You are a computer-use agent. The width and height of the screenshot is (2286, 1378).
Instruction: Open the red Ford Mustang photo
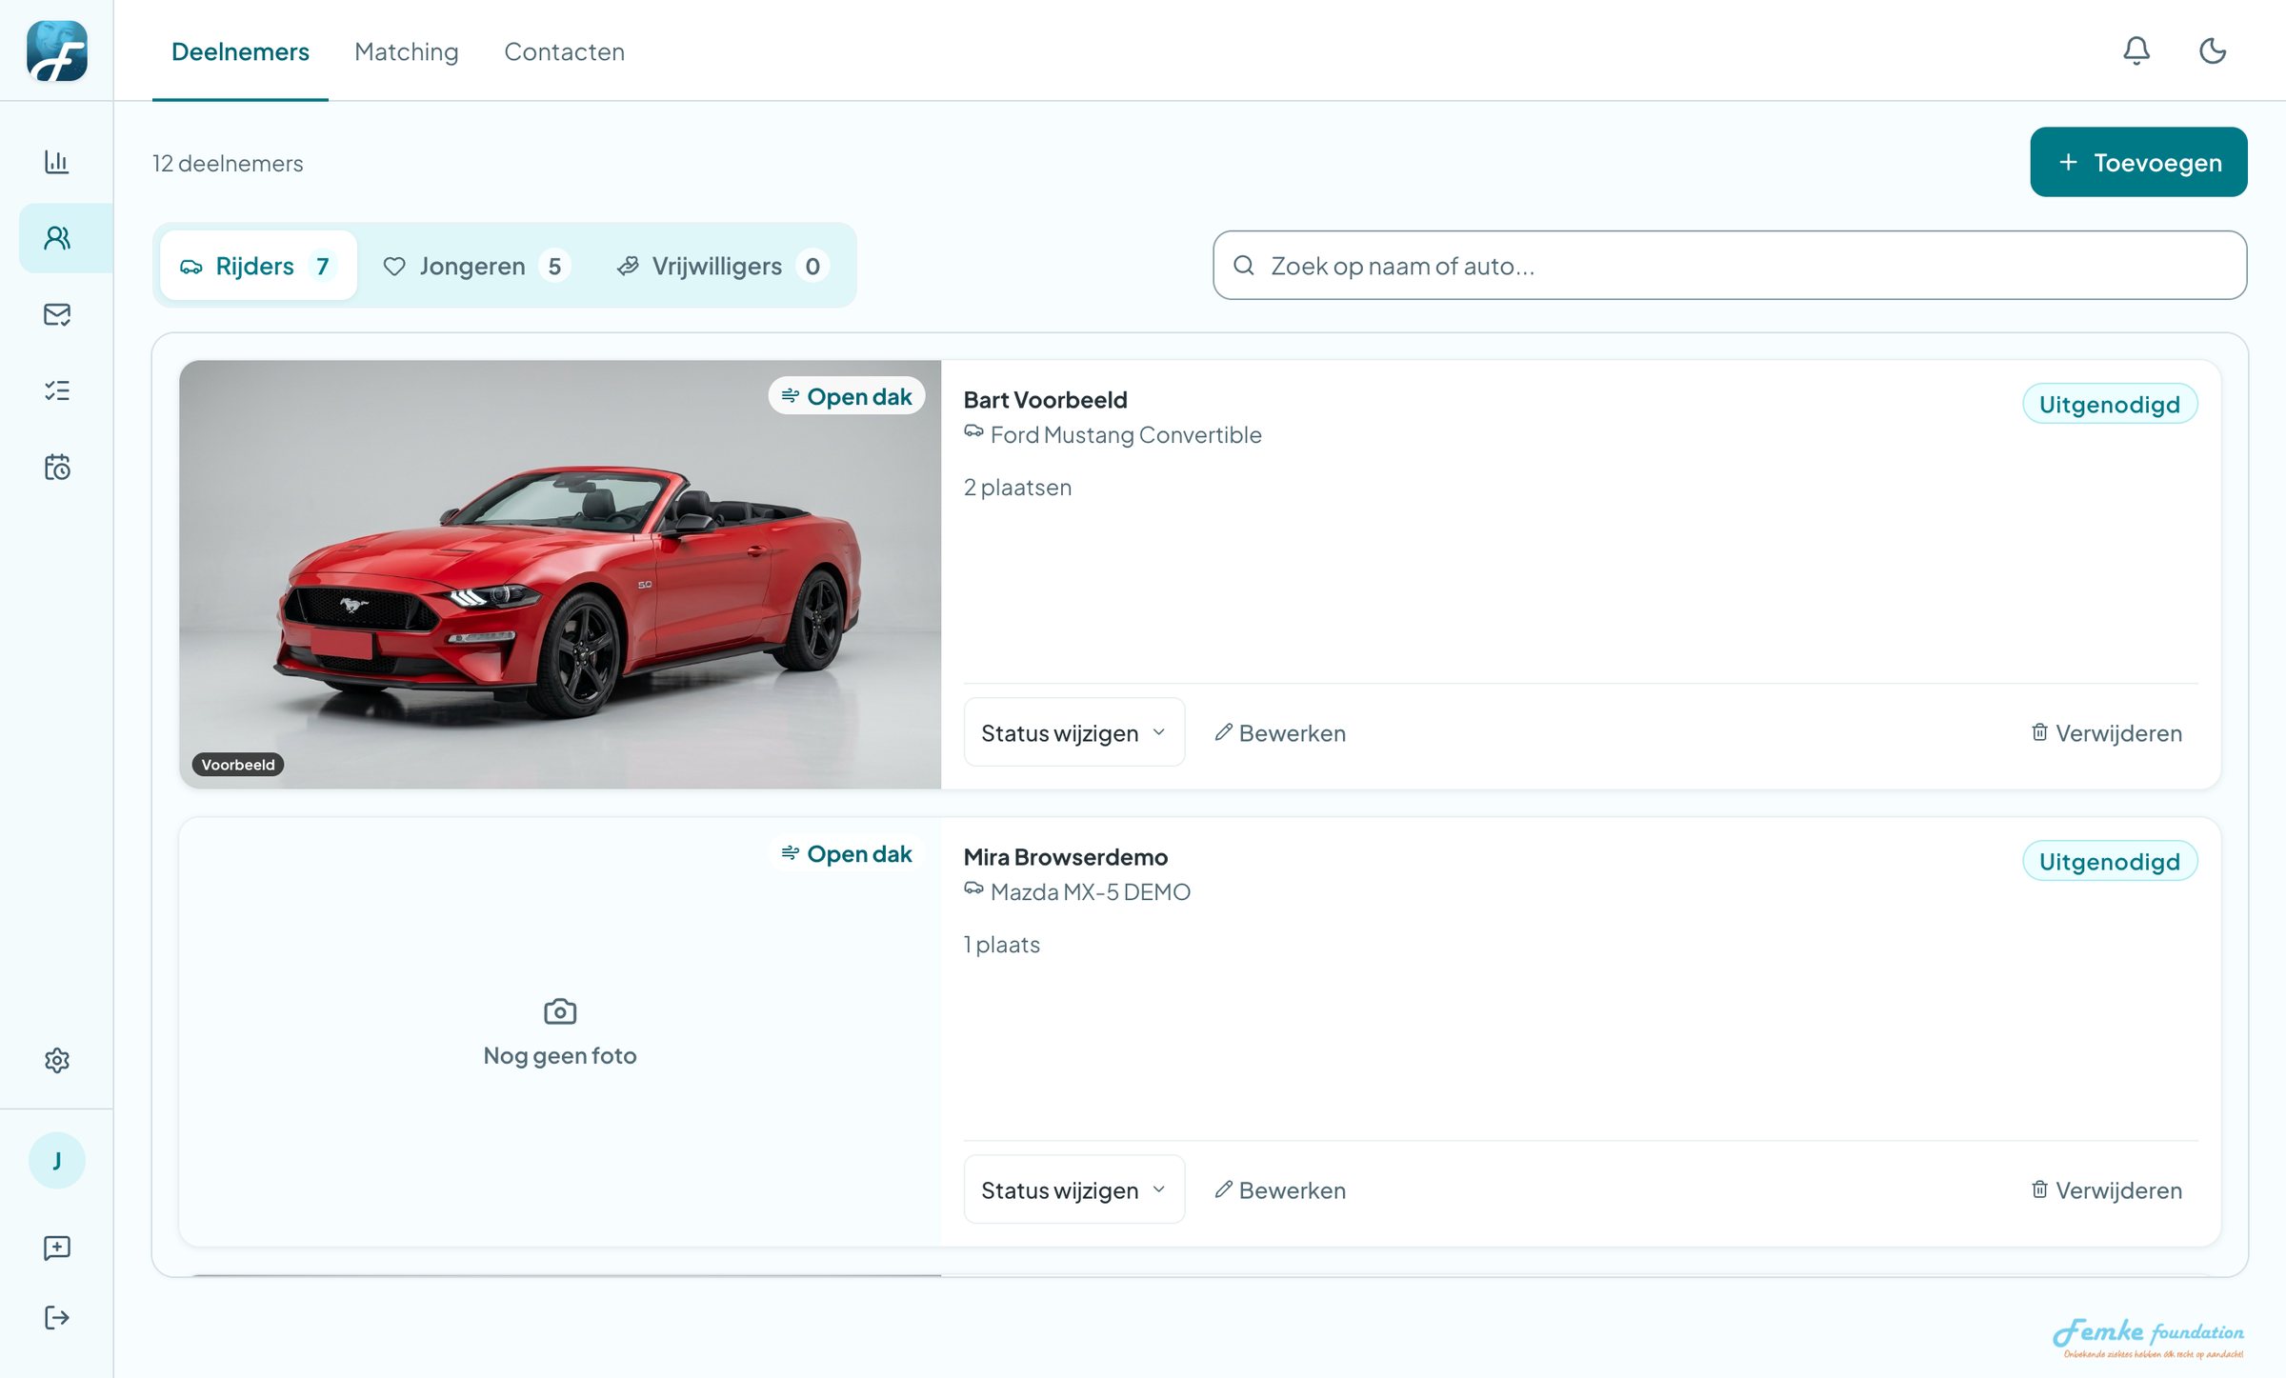[x=560, y=574]
